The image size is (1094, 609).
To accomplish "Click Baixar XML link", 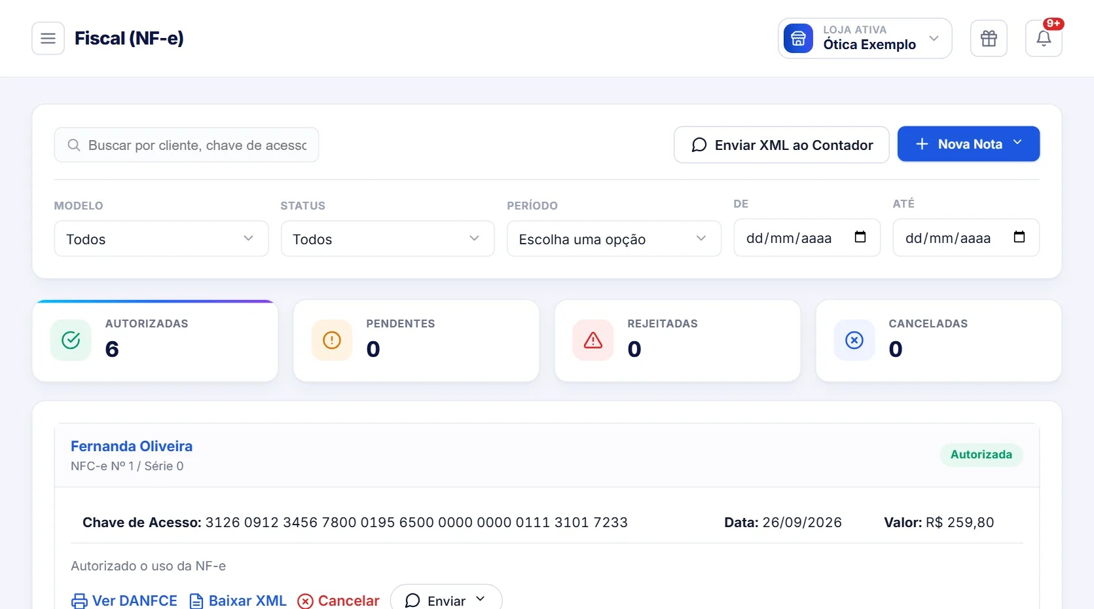I will [238, 600].
